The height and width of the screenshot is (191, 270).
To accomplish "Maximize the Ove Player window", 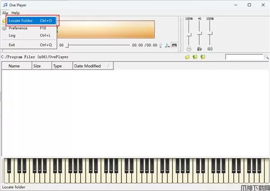I will [x=249, y=5].
